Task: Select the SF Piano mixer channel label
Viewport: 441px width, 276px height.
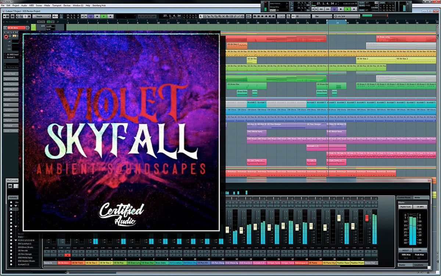Action: (316, 263)
